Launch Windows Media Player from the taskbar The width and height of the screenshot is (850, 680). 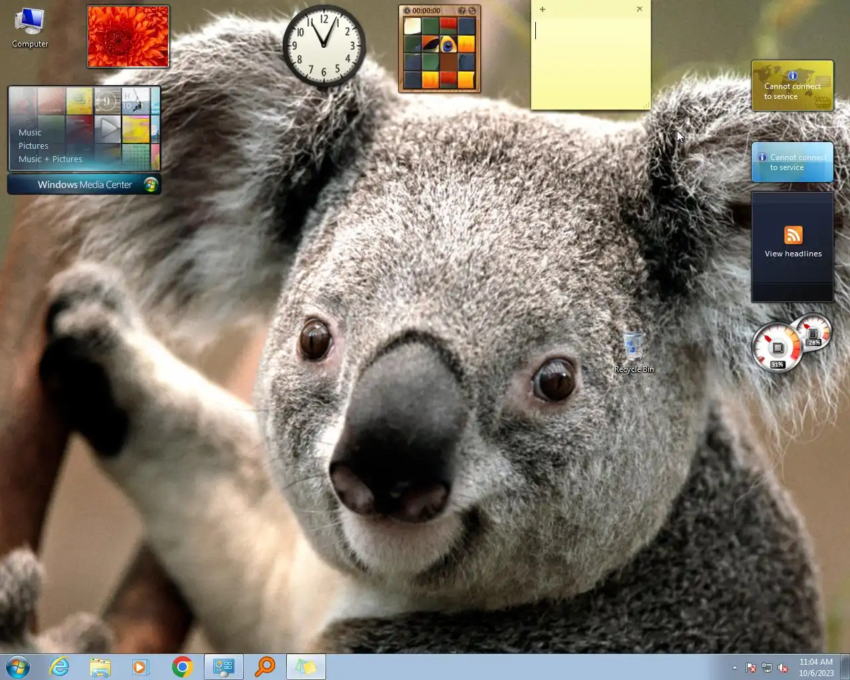(x=141, y=667)
